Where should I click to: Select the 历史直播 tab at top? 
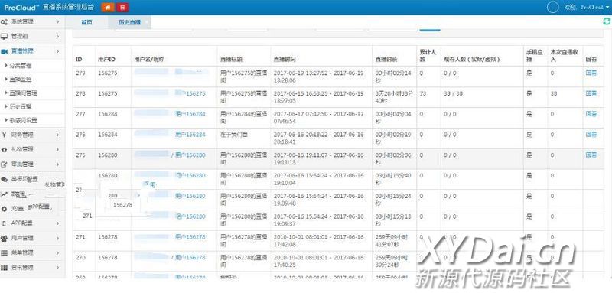(x=129, y=23)
